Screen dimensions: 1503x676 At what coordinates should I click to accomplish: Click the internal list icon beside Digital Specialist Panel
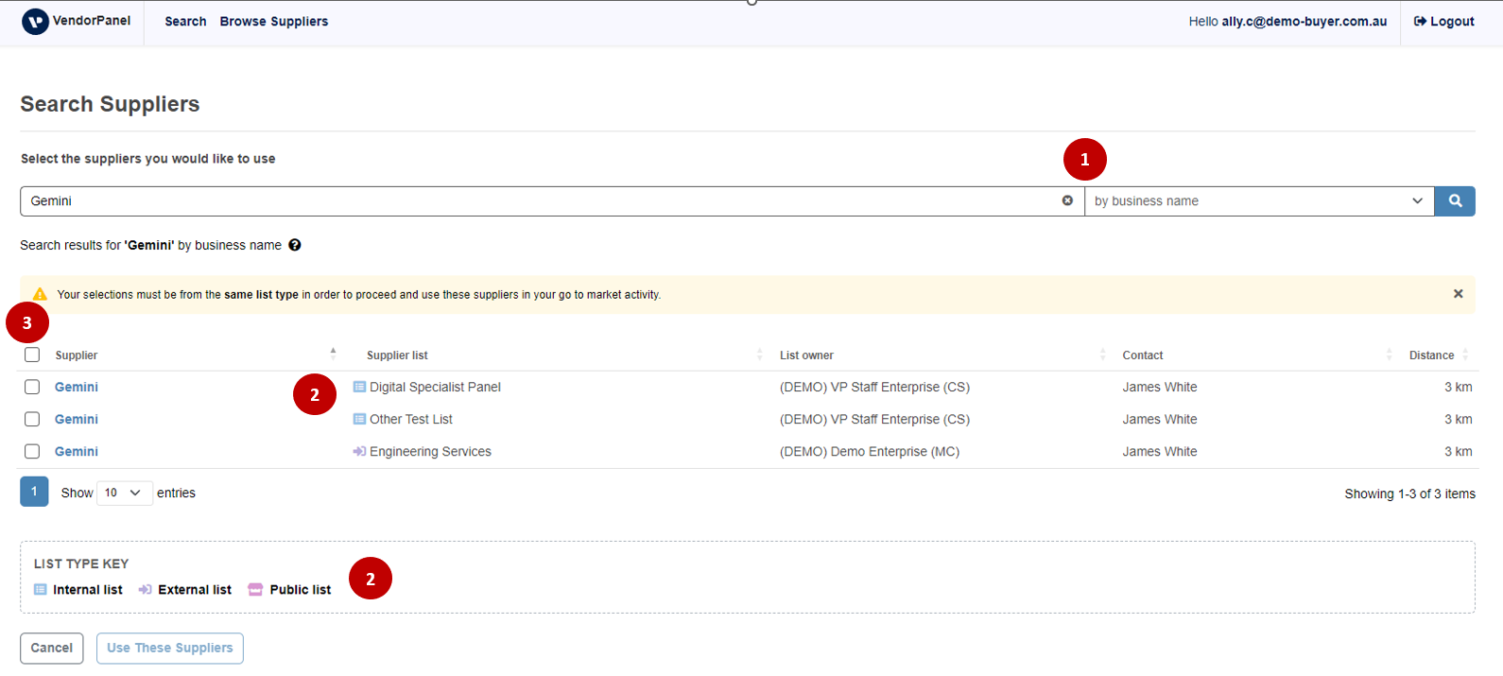pyautogui.click(x=359, y=387)
